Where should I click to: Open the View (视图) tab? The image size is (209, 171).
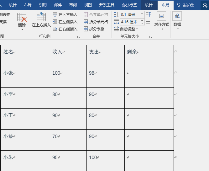pyautogui.click(x=88, y=5)
